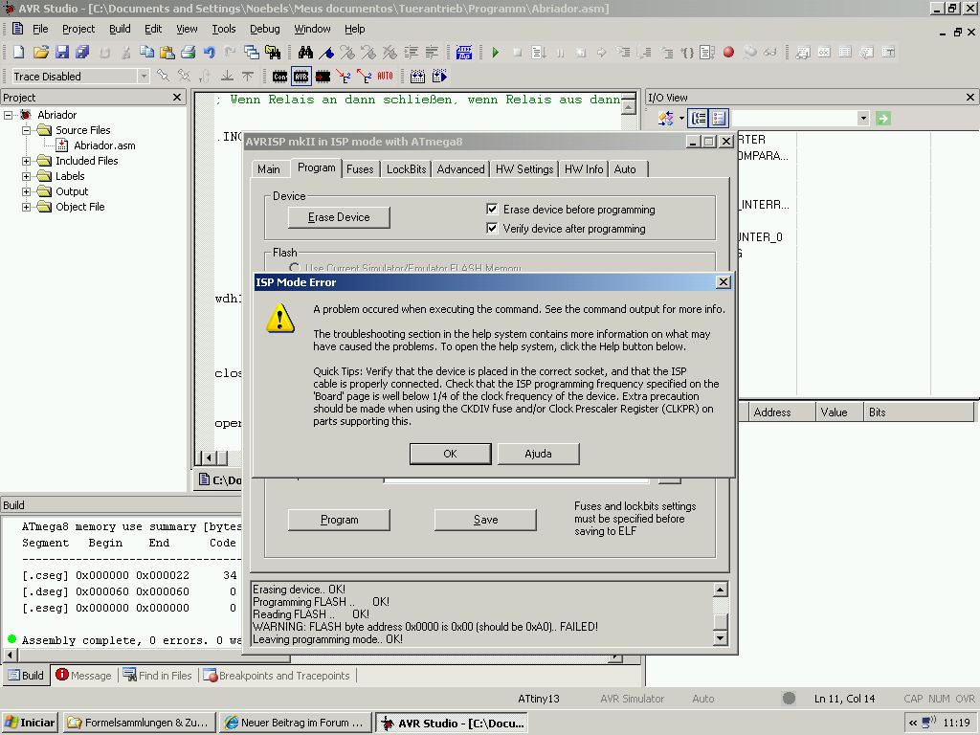
Task: Click the Find binoculars icon
Action: 305,52
